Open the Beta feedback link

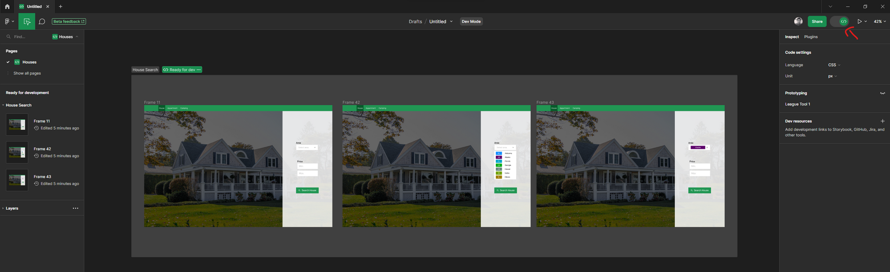pyautogui.click(x=69, y=21)
